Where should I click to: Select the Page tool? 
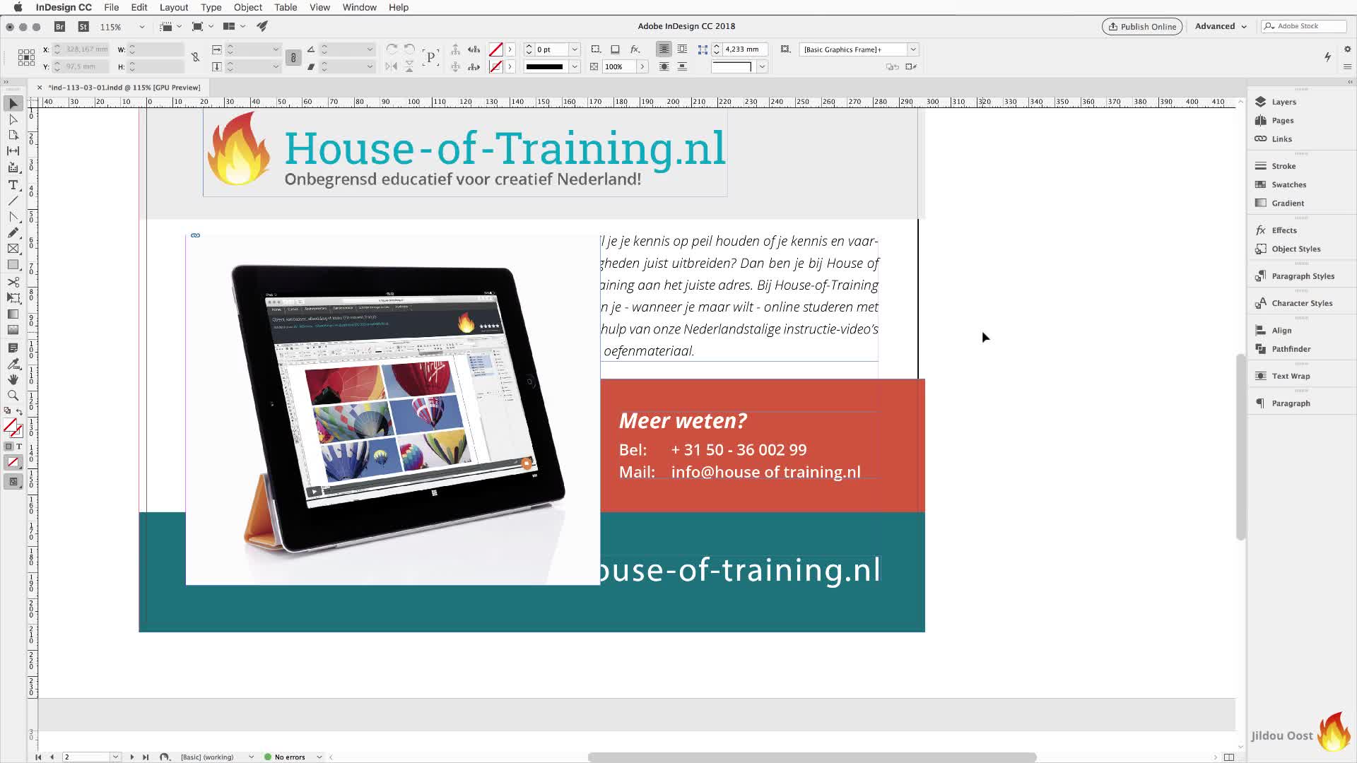[x=13, y=135]
